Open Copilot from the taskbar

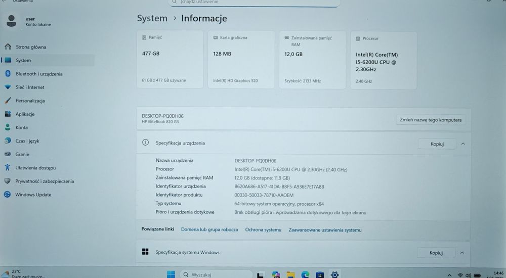click(276, 275)
